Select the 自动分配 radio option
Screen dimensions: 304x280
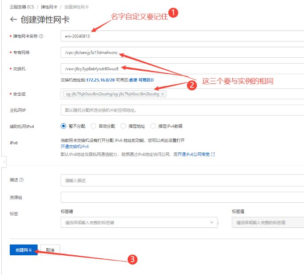tap(93, 126)
